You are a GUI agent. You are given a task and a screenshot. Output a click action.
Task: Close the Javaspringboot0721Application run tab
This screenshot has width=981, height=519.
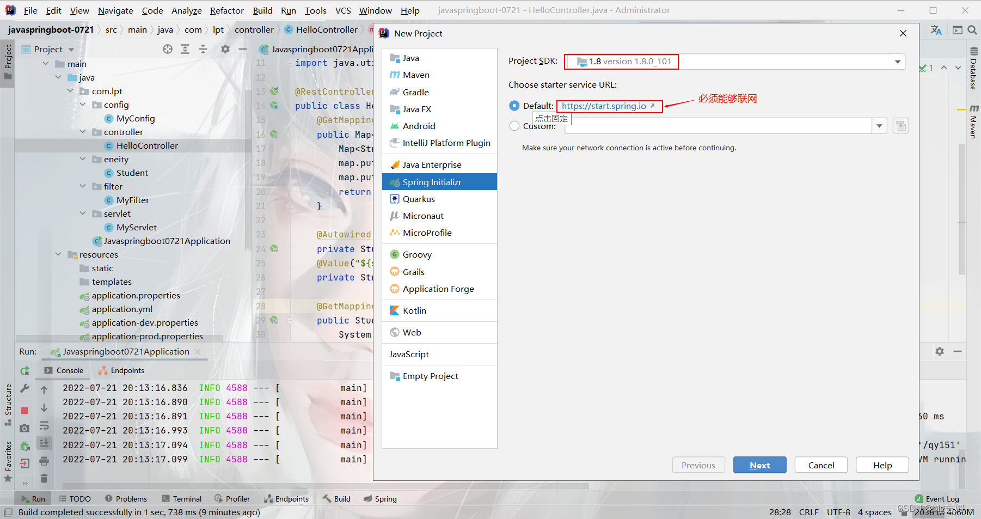tap(198, 352)
